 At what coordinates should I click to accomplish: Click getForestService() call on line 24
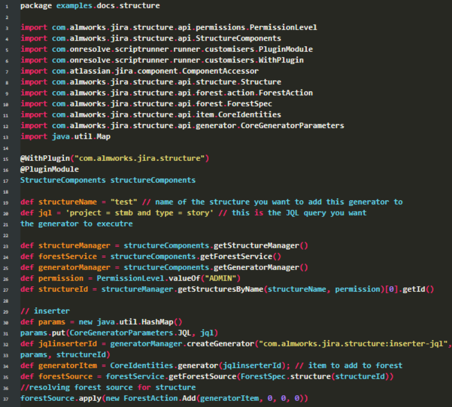point(240,257)
